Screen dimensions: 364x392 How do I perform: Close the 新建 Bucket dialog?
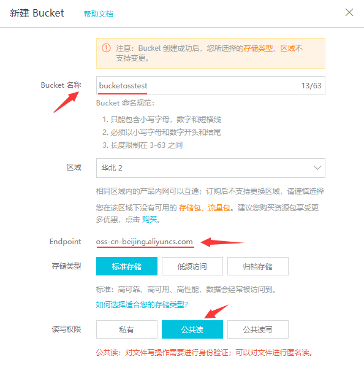[349, 12]
